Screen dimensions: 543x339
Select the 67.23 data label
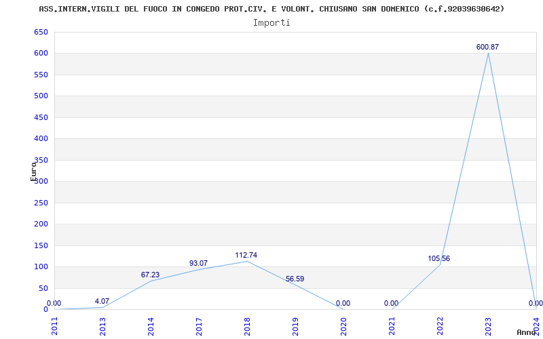coord(150,275)
